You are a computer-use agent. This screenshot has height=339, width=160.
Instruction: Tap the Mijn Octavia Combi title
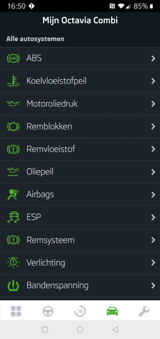coord(80,21)
